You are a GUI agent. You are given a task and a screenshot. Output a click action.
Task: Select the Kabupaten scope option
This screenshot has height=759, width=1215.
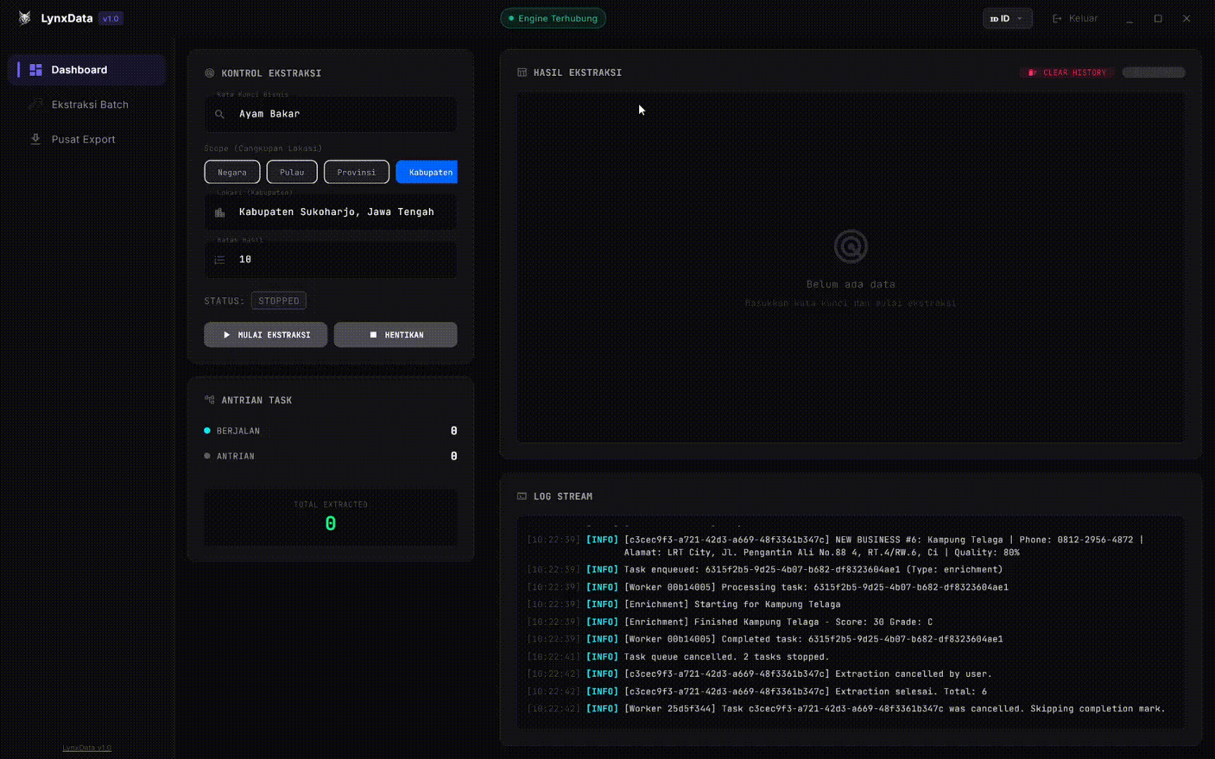point(427,172)
